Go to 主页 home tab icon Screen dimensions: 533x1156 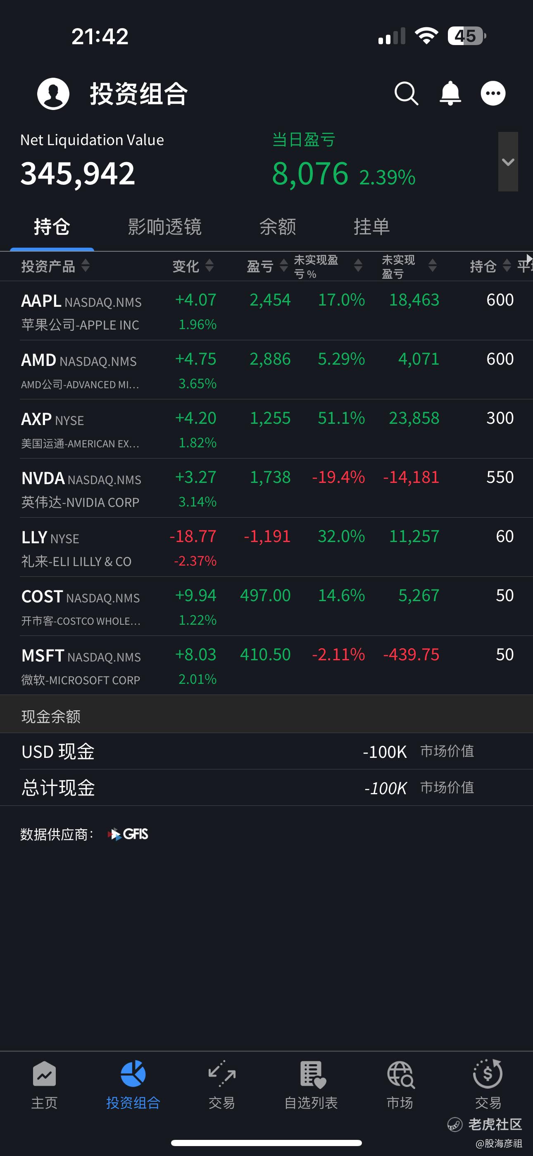pos(44,1074)
